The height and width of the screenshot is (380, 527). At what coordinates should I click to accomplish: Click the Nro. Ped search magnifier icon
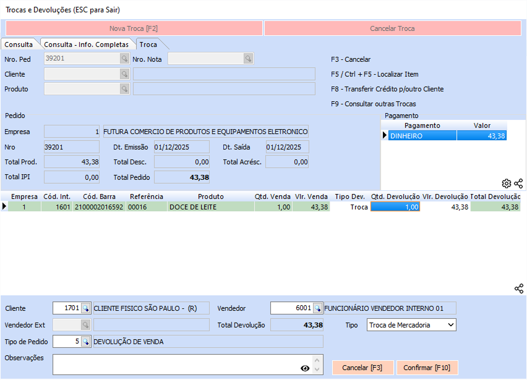coord(124,59)
